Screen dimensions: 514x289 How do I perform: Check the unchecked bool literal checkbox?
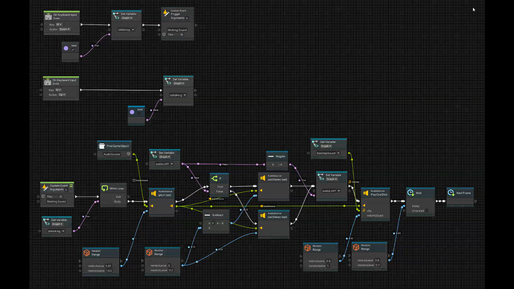(x=139, y=114)
